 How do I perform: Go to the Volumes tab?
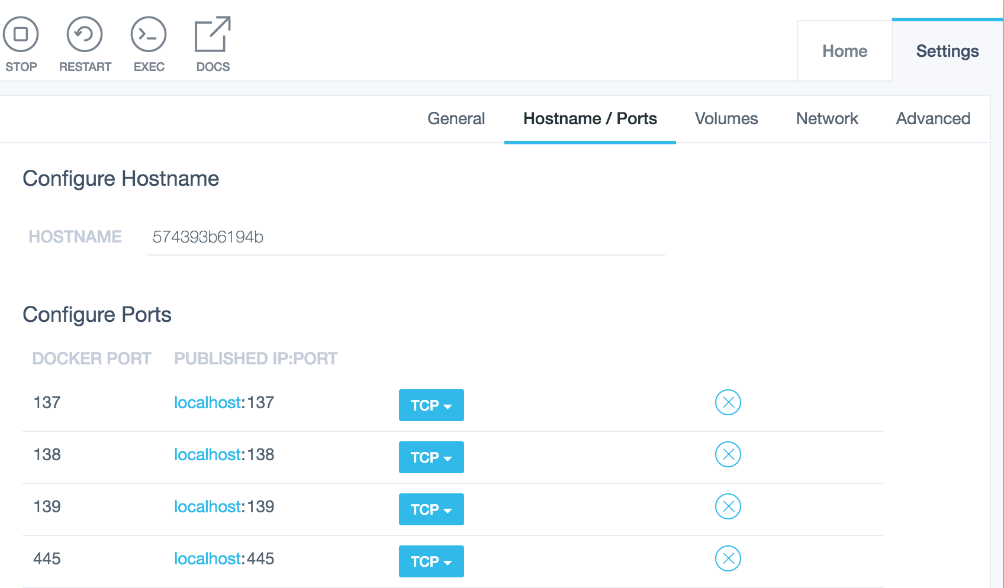click(x=726, y=119)
